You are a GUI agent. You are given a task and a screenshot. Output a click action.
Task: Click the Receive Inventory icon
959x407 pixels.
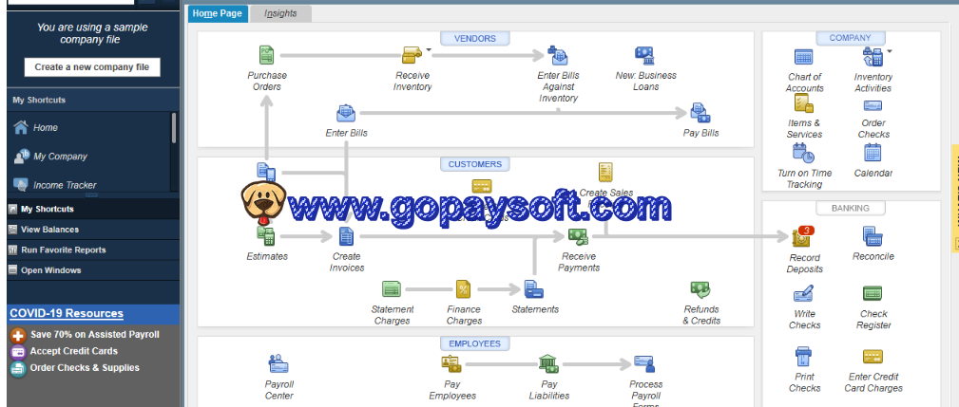pyautogui.click(x=412, y=56)
